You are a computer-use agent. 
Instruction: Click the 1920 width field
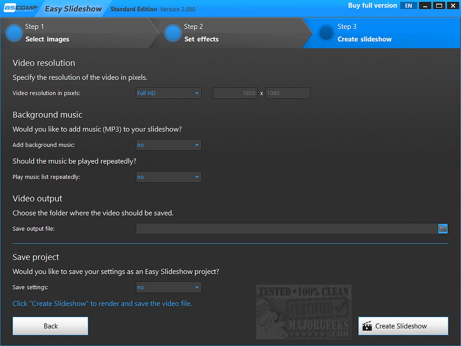click(235, 93)
